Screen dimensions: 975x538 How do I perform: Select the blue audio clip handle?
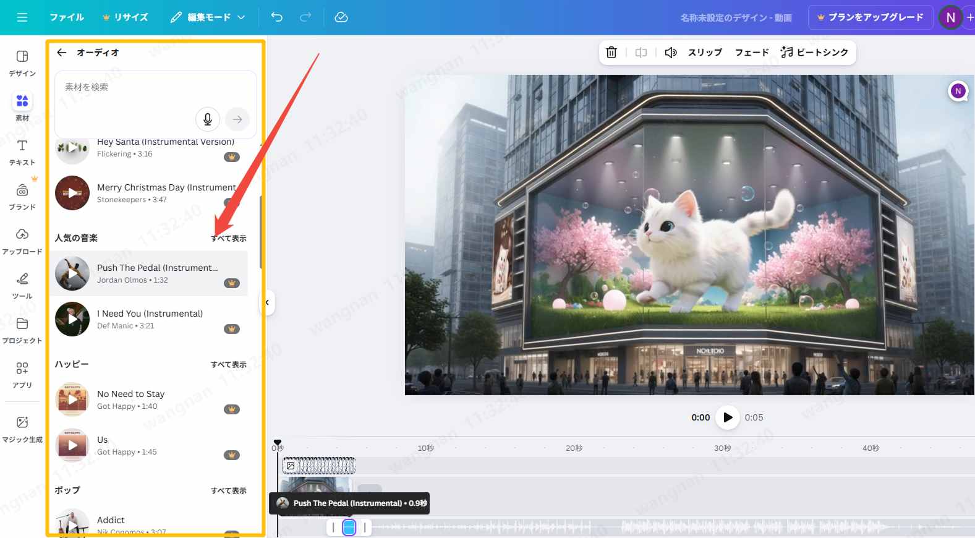(349, 527)
